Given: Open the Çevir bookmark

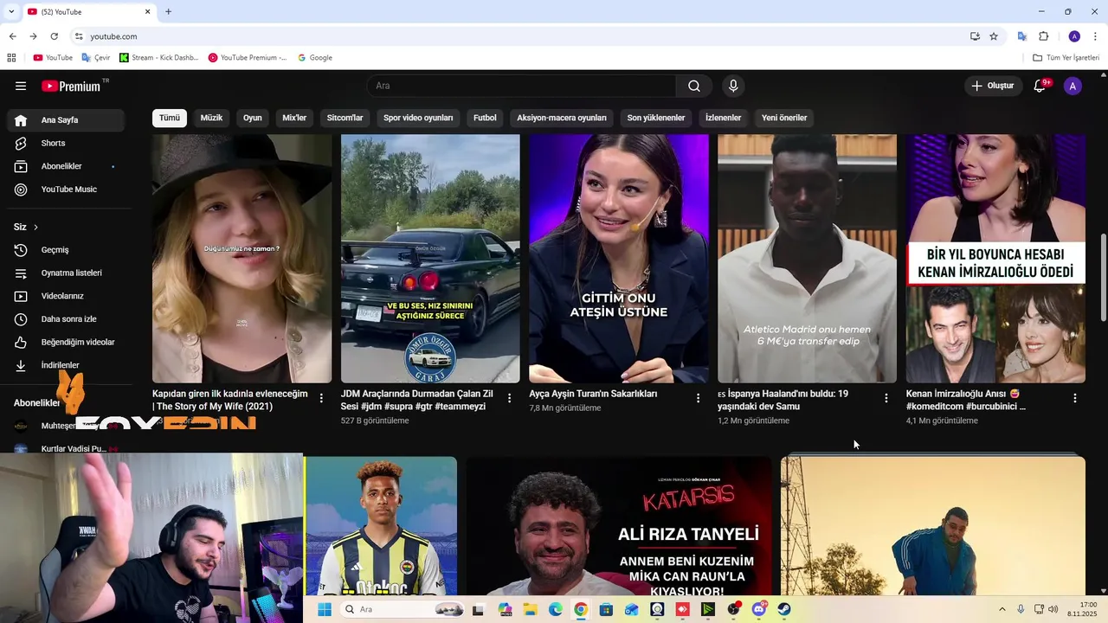Looking at the screenshot, I should [x=96, y=58].
